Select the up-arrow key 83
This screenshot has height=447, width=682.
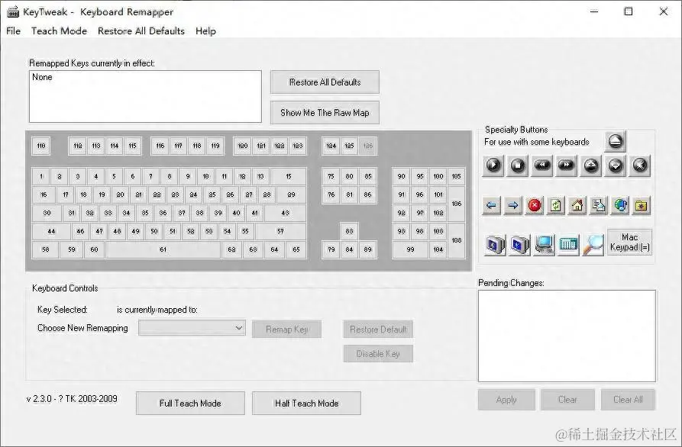tap(349, 231)
